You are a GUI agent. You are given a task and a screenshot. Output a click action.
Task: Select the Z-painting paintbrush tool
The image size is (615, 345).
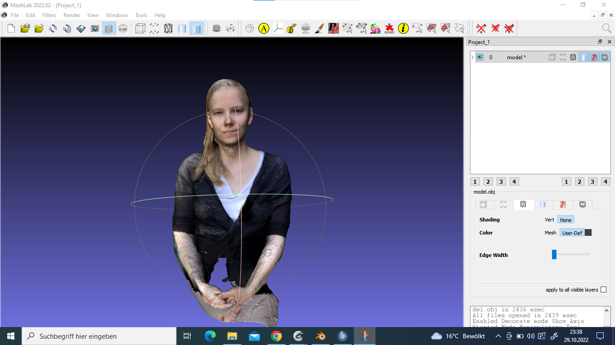point(320,29)
